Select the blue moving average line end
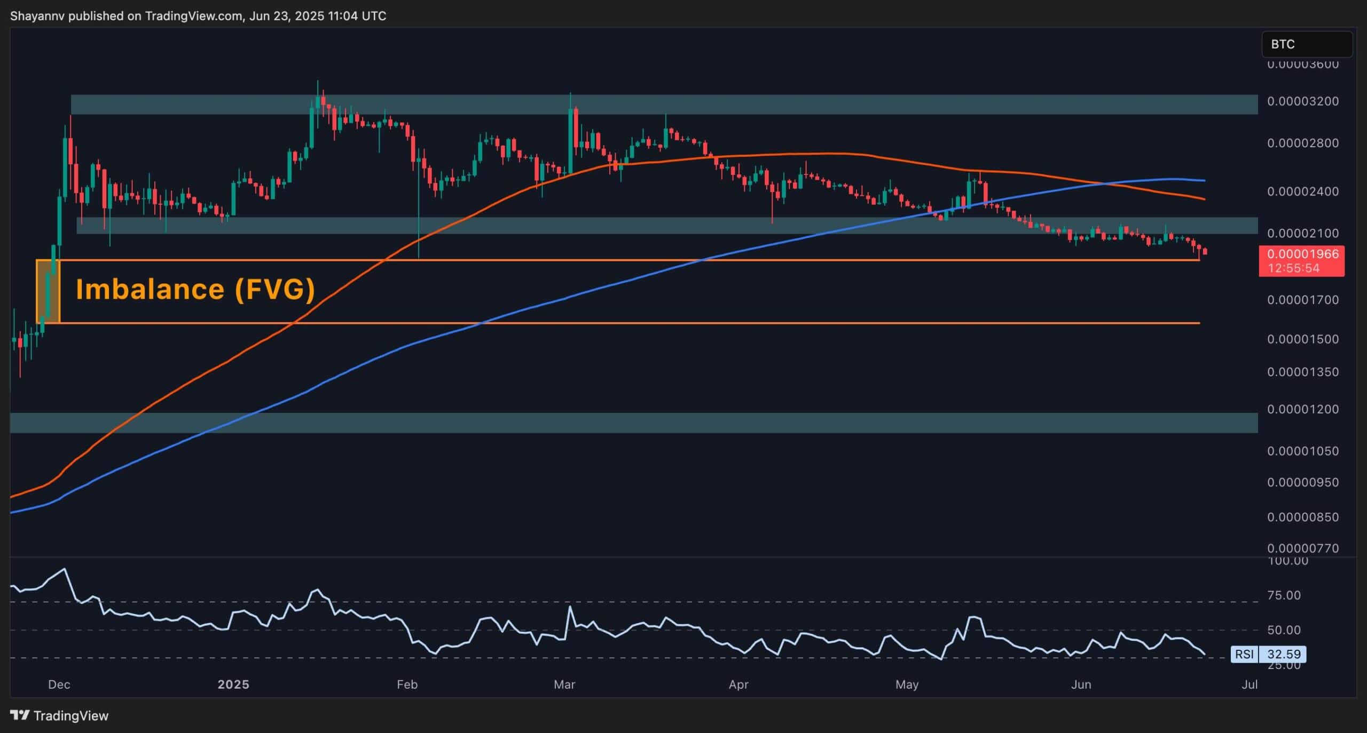Viewport: 1367px width, 733px height. pos(1204,180)
